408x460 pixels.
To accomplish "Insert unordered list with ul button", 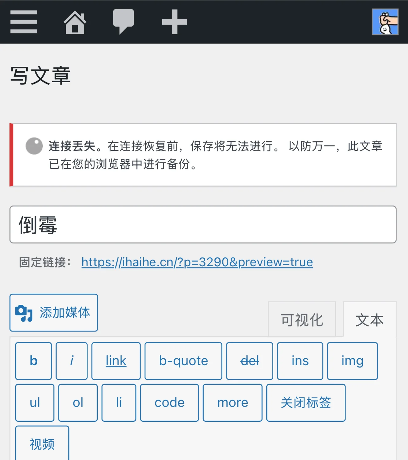I will pyautogui.click(x=35, y=402).
